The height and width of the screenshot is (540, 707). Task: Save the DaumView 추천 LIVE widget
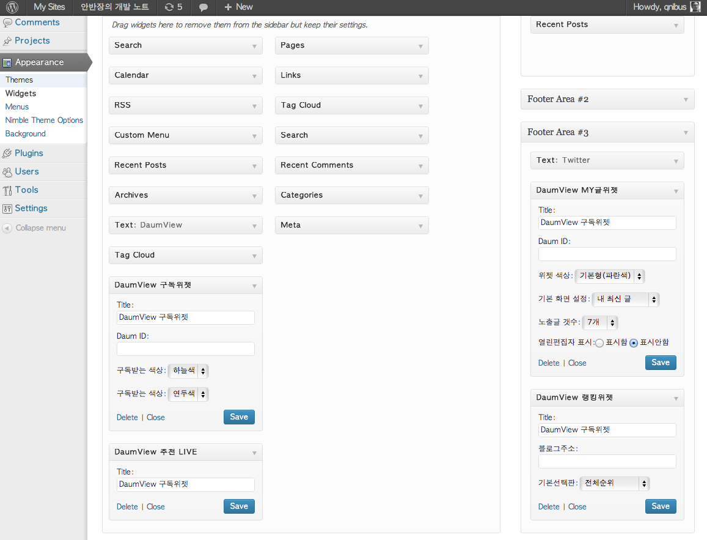(239, 506)
